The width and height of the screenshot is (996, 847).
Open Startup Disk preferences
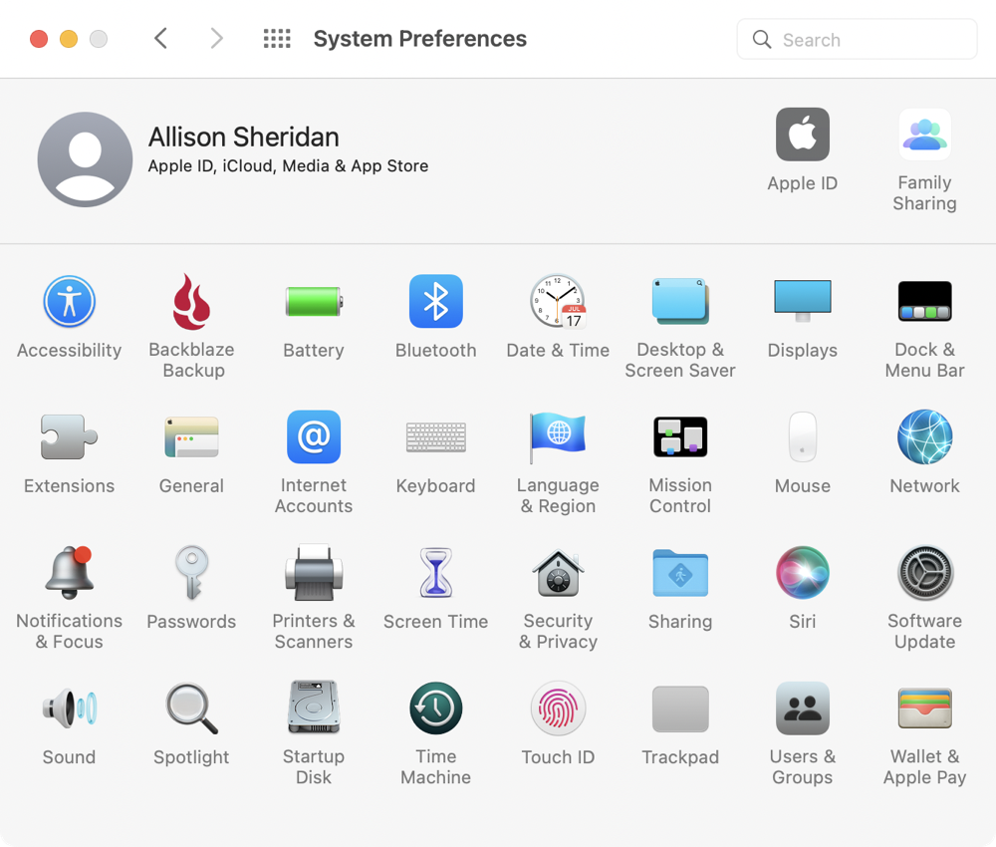[313, 708]
